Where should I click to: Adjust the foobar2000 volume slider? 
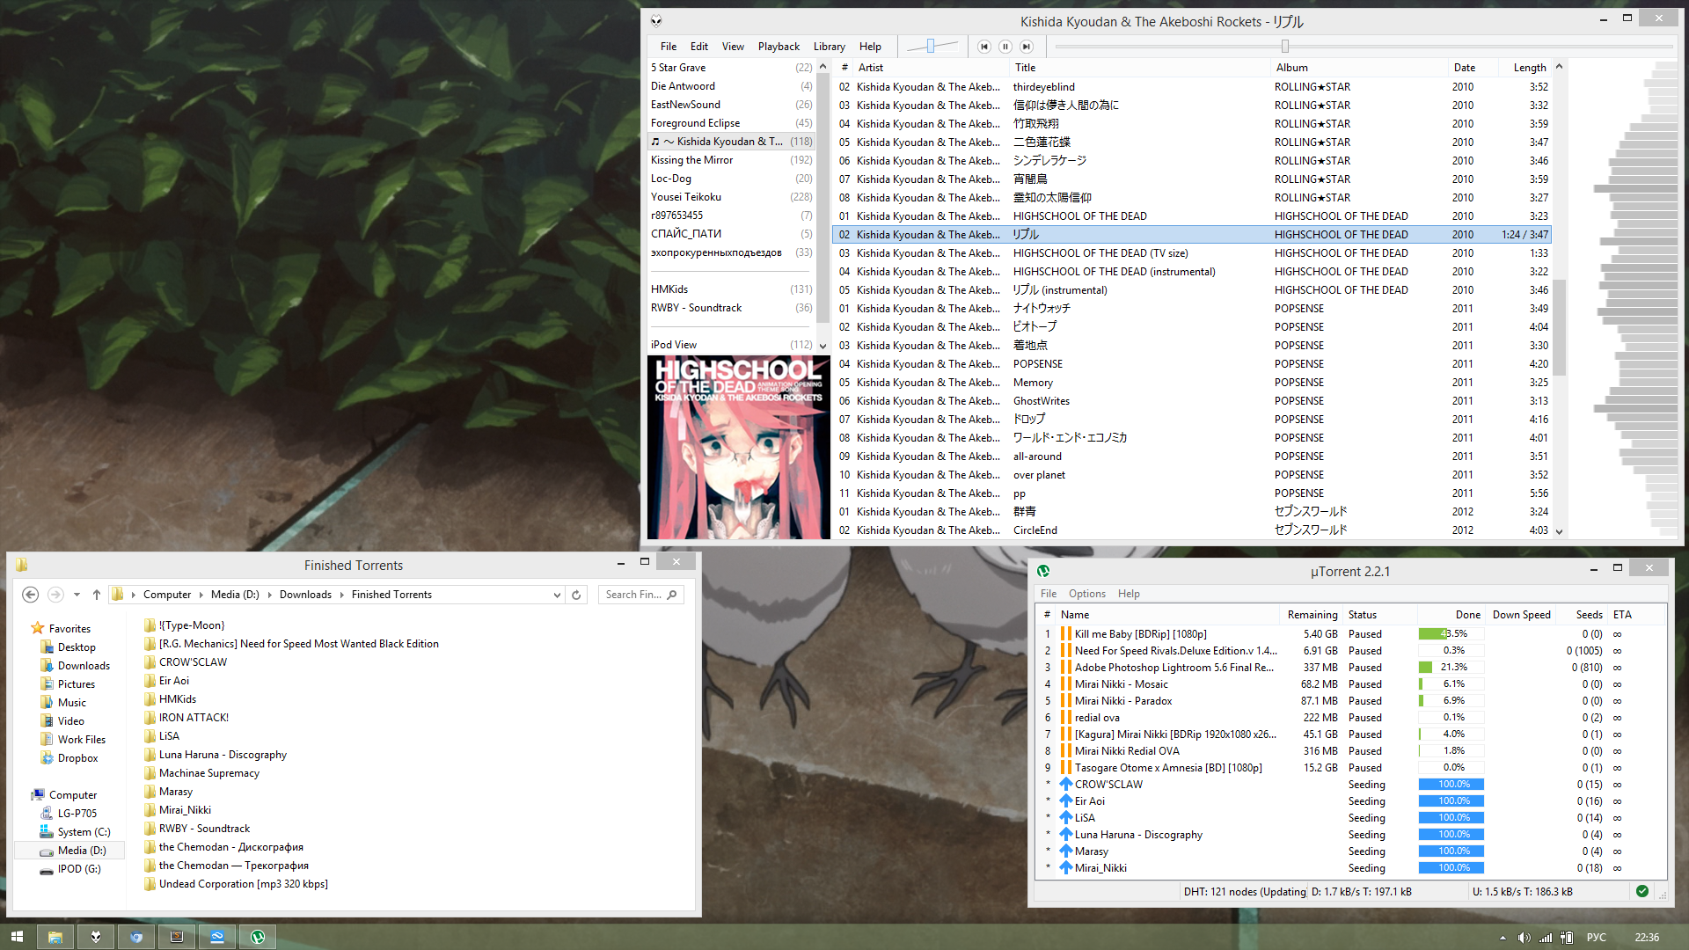[930, 47]
